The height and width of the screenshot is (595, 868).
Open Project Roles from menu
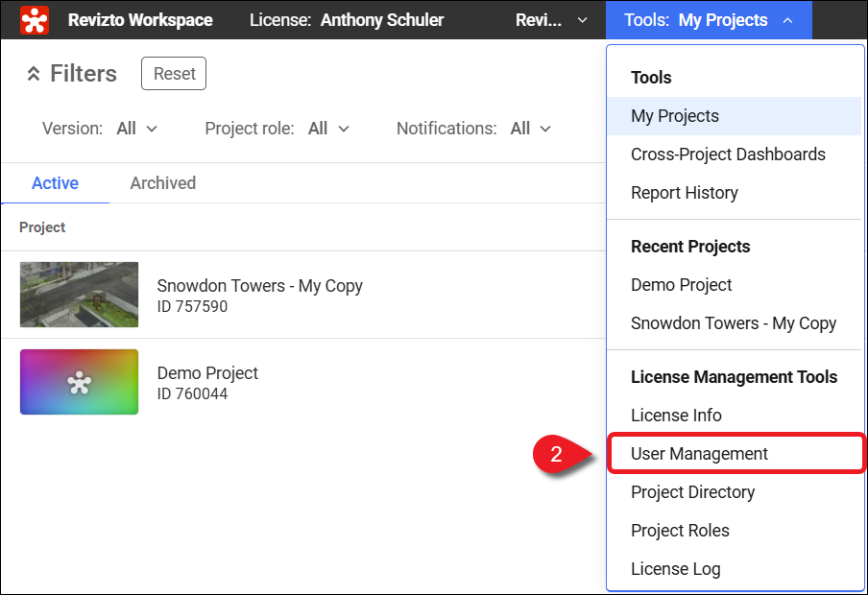click(680, 531)
